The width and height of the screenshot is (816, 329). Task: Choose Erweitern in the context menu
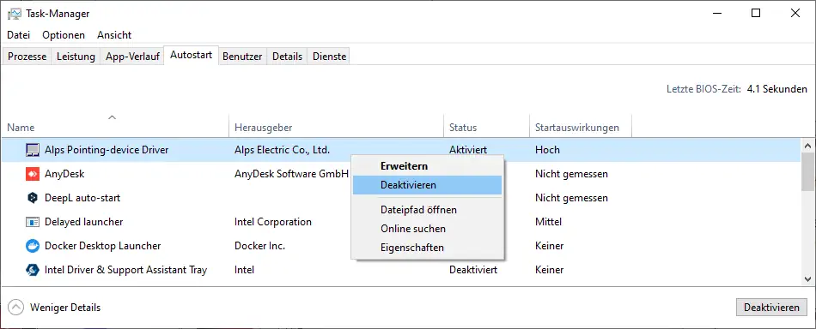[427, 166]
